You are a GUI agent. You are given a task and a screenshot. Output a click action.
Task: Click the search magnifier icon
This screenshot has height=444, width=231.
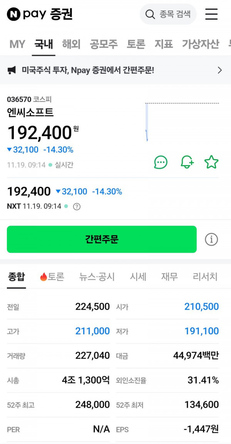150,15
